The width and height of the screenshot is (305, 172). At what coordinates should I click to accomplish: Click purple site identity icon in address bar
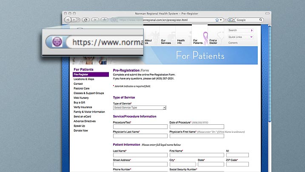57,42
